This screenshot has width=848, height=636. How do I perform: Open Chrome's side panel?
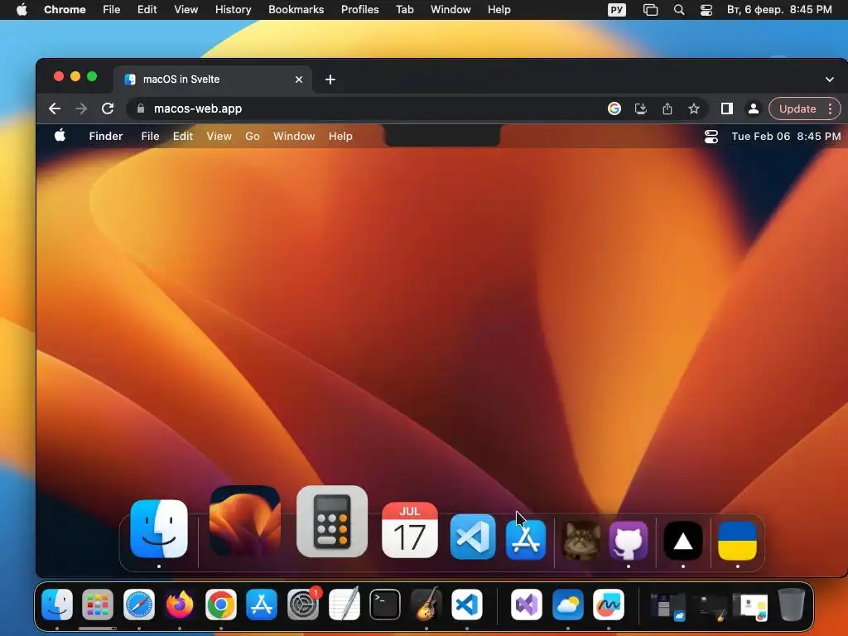[727, 108]
